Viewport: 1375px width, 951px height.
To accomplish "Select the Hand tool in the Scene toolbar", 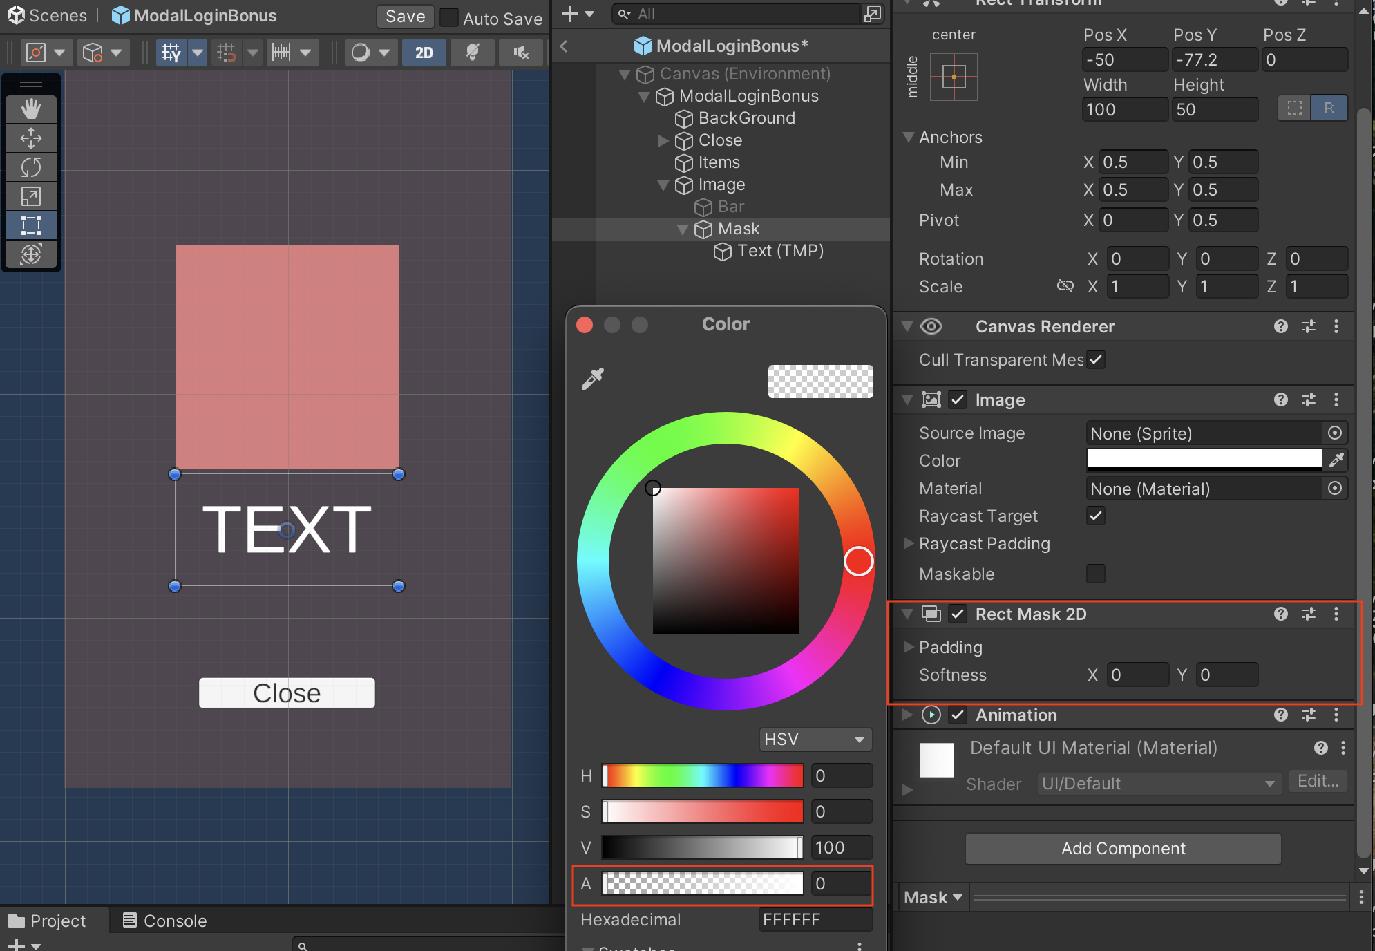I will click(31, 109).
